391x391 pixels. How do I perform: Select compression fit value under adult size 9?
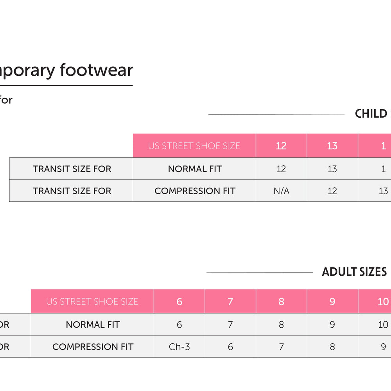[x=332, y=346]
